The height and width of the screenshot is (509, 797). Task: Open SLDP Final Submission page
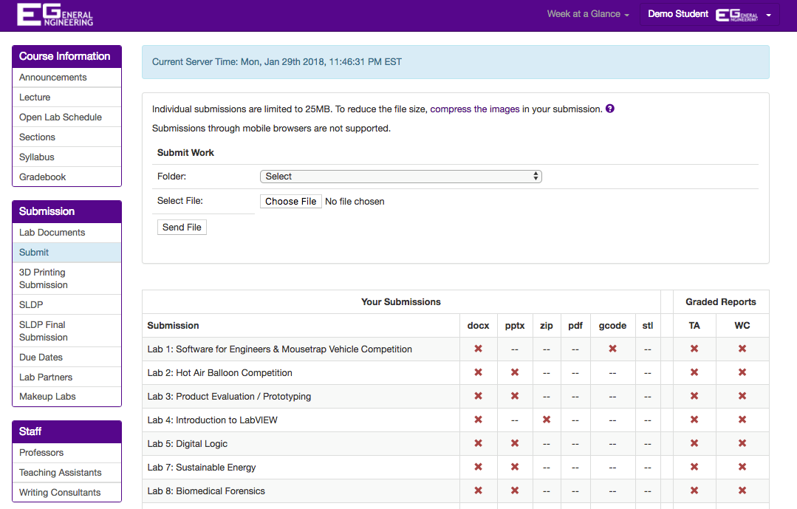pyautogui.click(x=66, y=331)
